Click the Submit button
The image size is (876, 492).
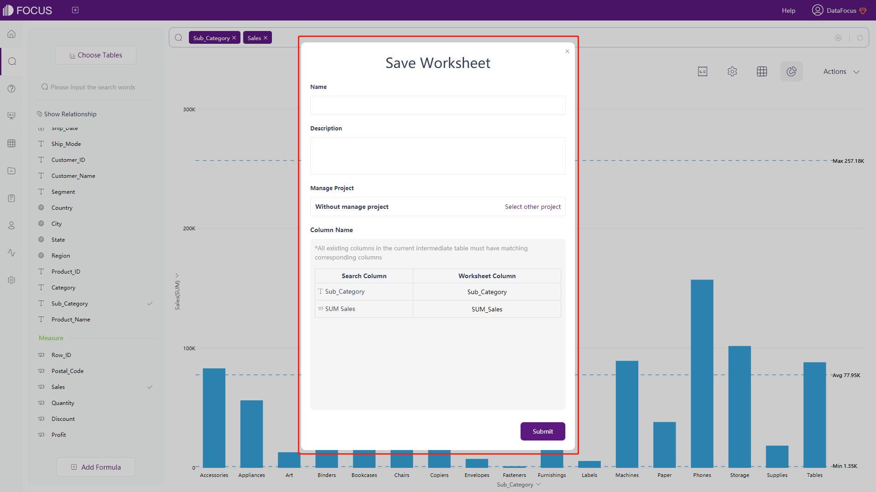543,431
